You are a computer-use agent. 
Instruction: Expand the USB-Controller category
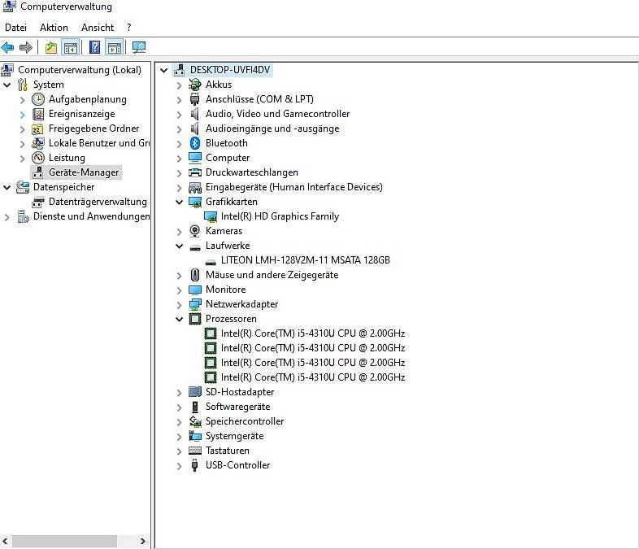180,466
